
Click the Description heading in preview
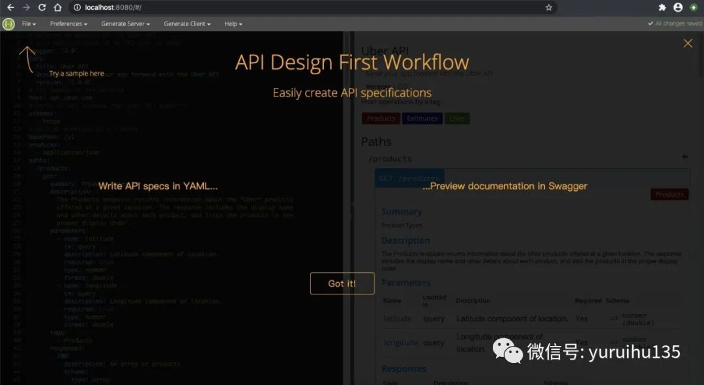(x=405, y=241)
